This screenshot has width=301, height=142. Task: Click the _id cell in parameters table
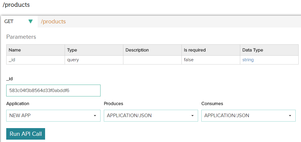pos(12,60)
